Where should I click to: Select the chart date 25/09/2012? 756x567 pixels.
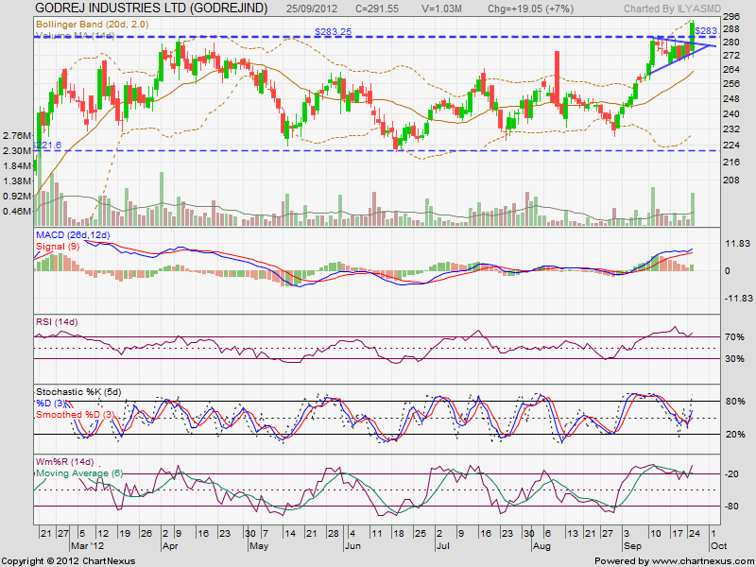click(312, 9)
